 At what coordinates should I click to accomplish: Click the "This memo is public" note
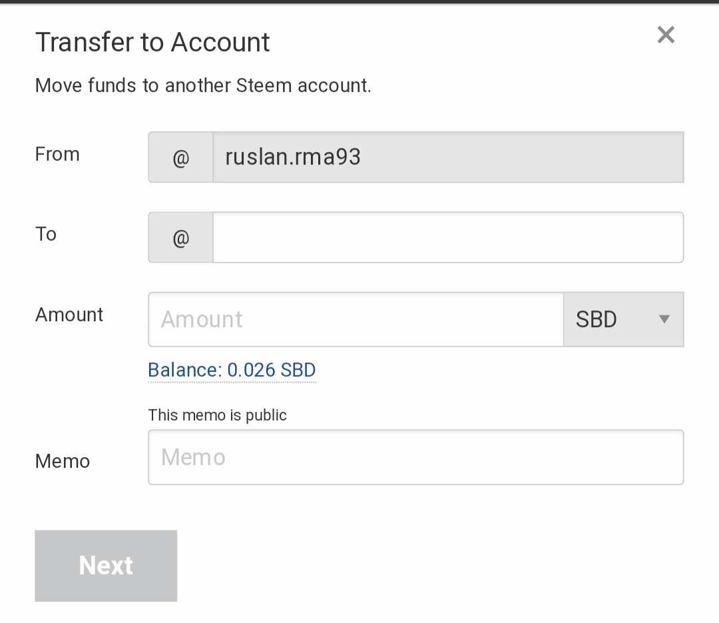pos(217,415)
